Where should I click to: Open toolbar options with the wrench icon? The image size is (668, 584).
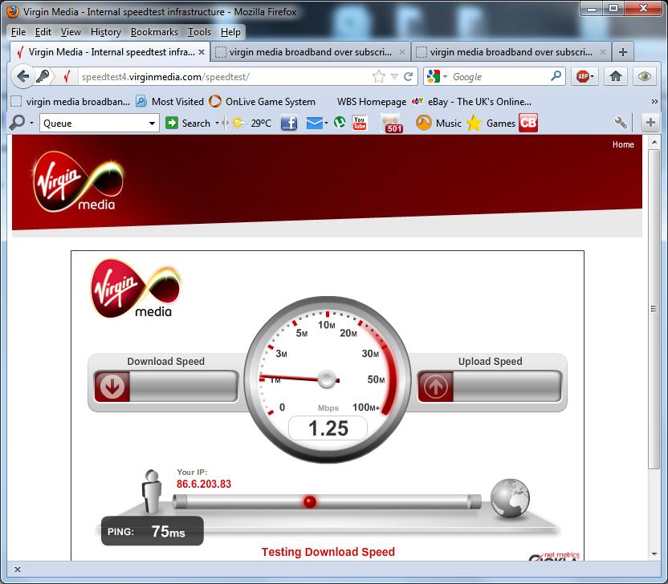621,123
